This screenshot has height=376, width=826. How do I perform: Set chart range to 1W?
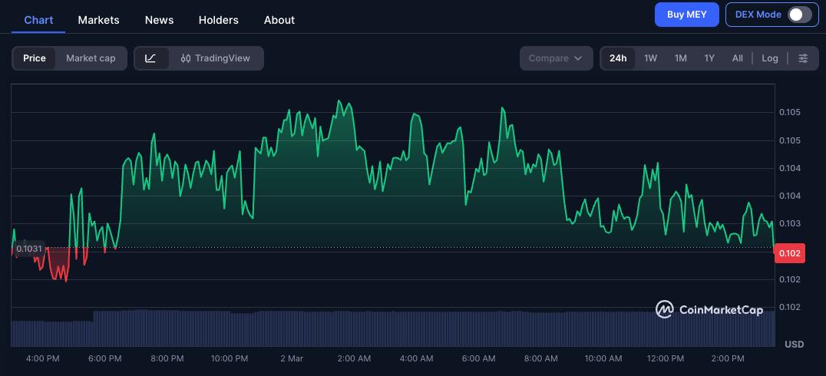(650, 58)
